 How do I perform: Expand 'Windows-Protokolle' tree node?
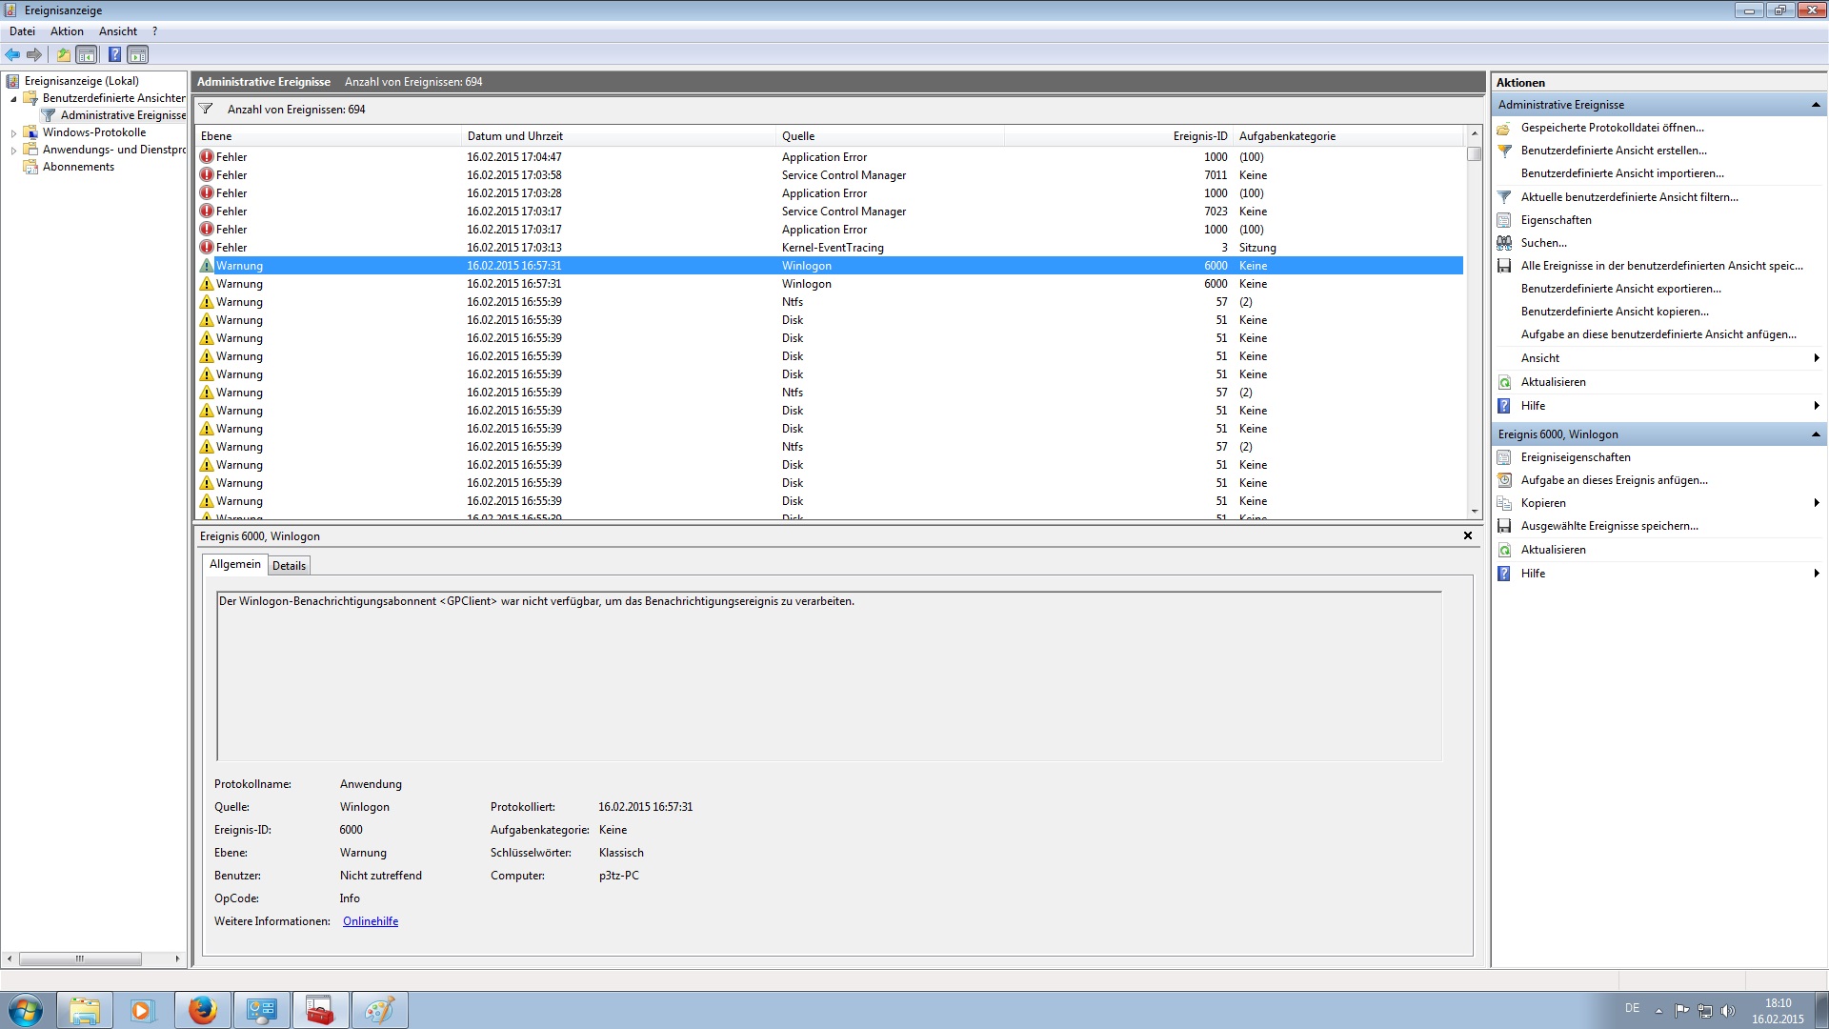point(13,133)
